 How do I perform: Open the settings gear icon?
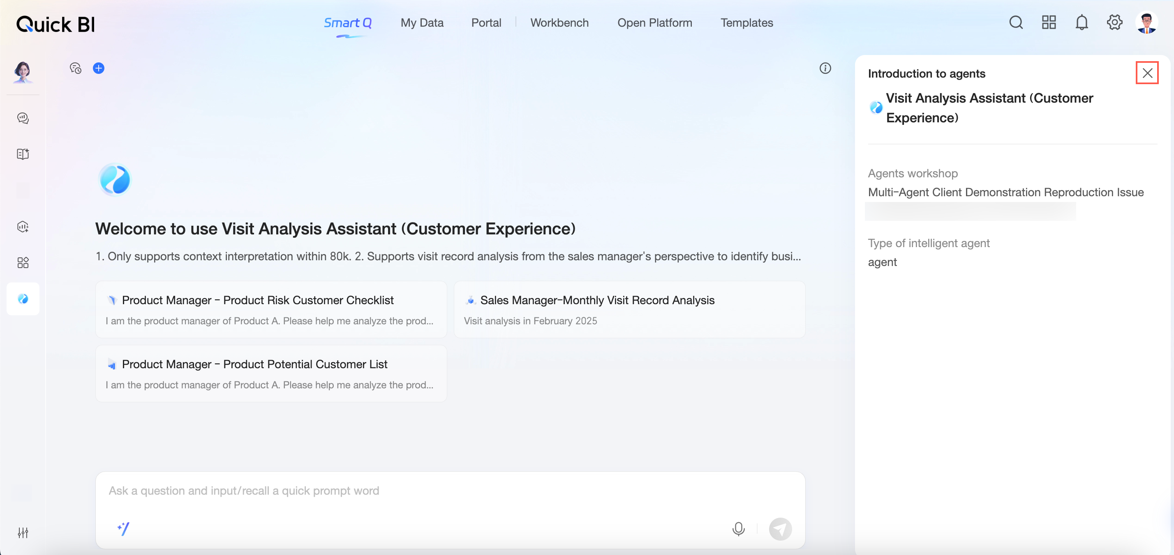(x=1114, y=22)
